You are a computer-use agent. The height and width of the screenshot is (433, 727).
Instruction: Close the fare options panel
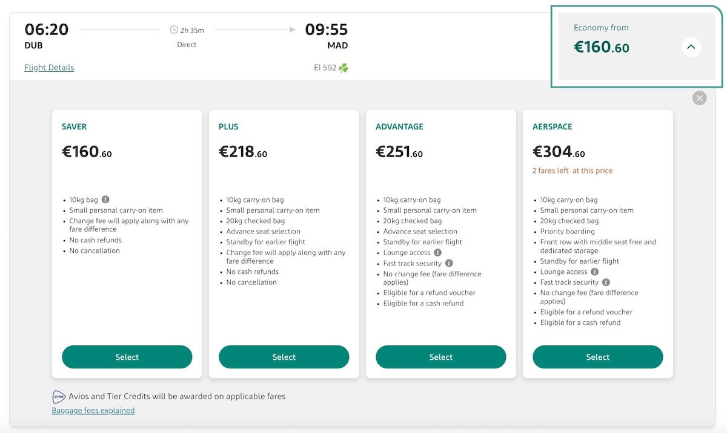click(x=699, y=98)
